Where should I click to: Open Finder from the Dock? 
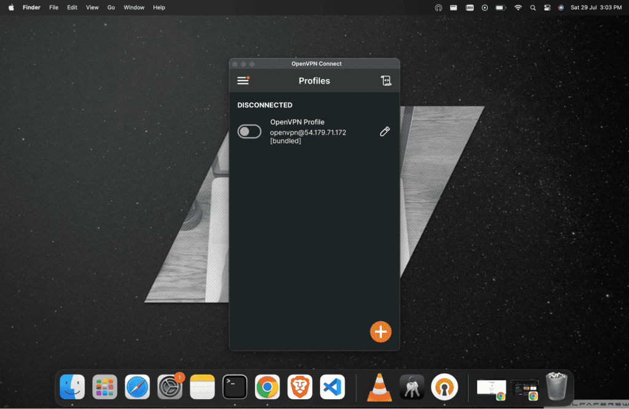point(72,387)
